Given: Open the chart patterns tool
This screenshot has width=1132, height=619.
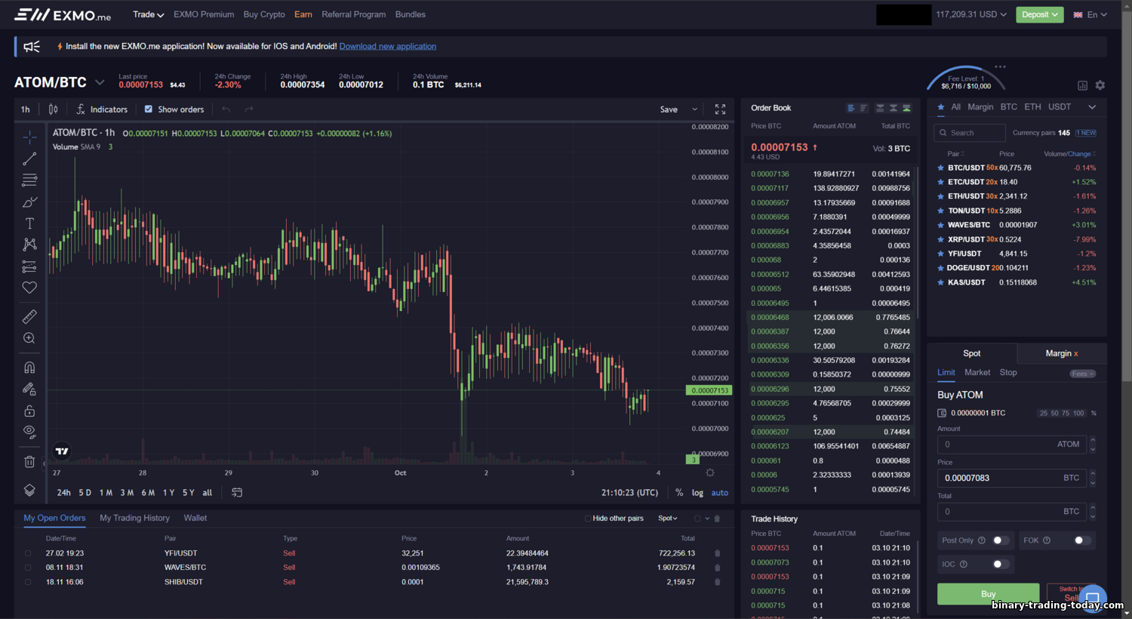Looking at the screenshot, I should (29, 245).
